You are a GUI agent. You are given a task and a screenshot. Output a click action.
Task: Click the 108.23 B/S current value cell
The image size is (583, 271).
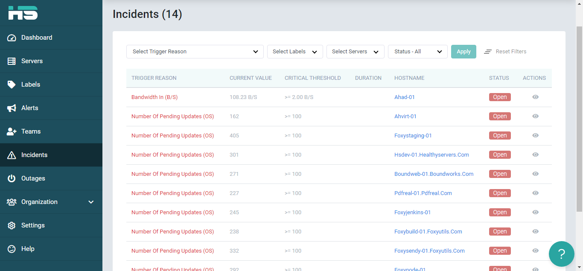click(243, 97)
